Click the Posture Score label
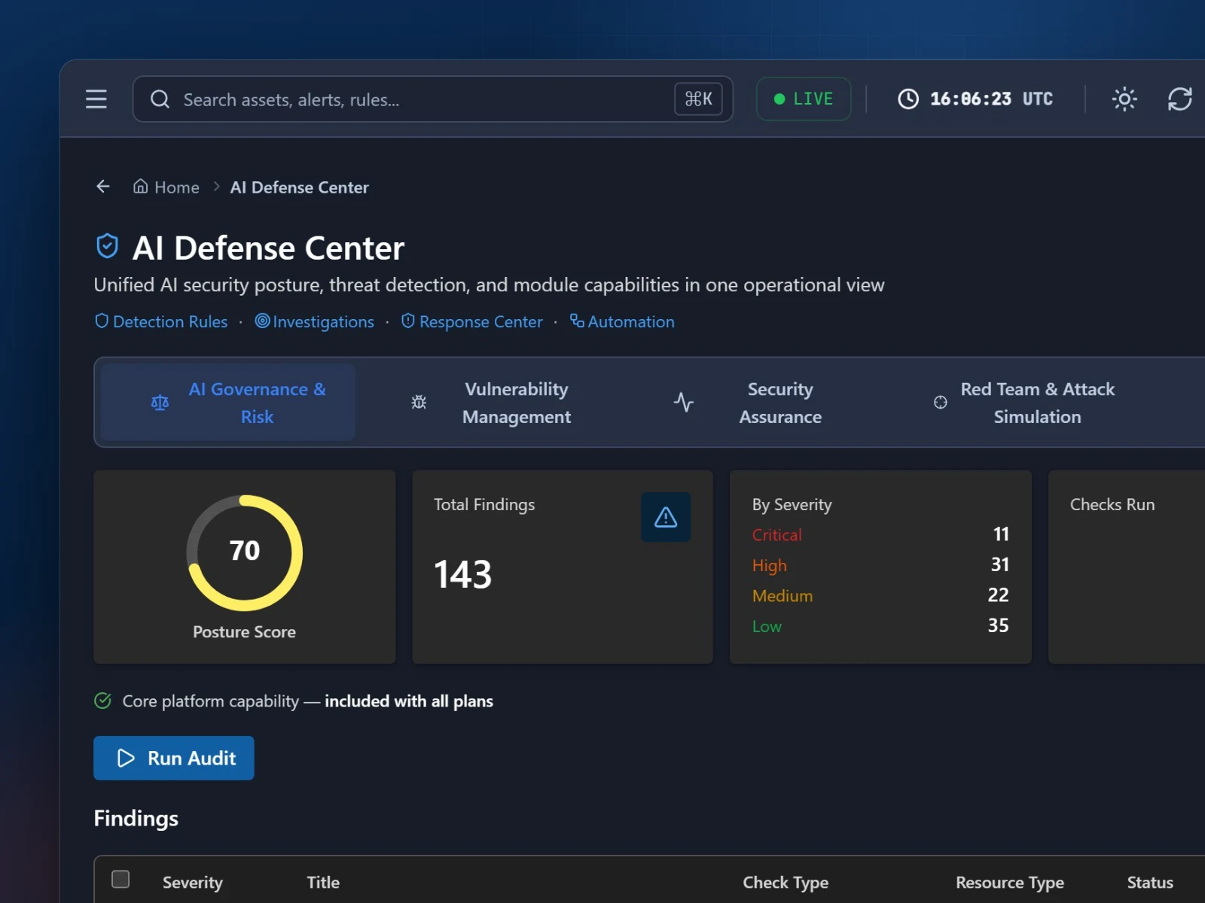This screenshot has width=1205, height=903. tap(244, 632)
